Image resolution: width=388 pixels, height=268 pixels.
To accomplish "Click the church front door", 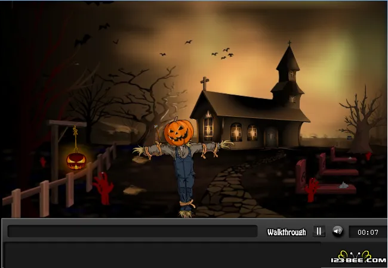I will point(272,137).
